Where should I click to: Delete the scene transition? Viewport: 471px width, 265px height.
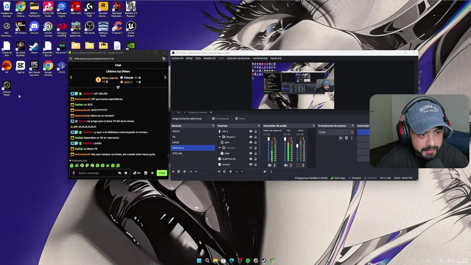(346, 138)
